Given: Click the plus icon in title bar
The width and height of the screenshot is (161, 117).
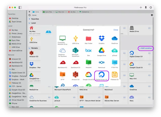Looking at the screenshot, I should (x=141, y=7).
